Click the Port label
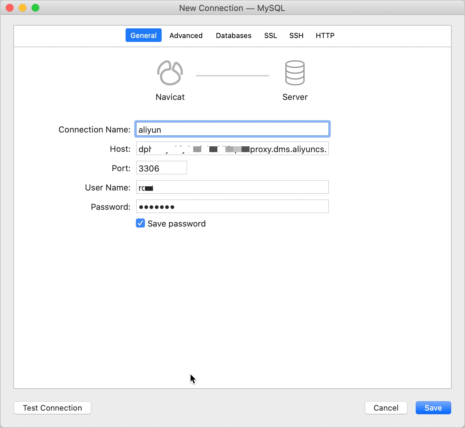This screenshot has width=465, height=428. pyautogui.click(x=121, y=168)
